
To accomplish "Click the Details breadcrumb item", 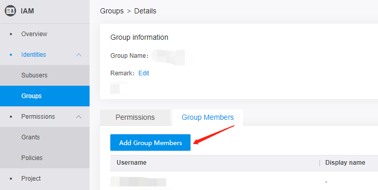I will point(145,11).
